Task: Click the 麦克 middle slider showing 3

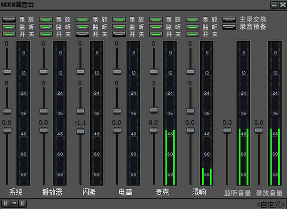Action: [x=154, y=110]
